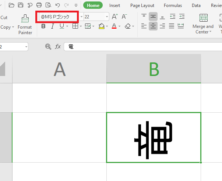The width and height of the screenshot is (222, 181).
Task: Click the Clear formatting eraser icon
Action: (128, 26)
